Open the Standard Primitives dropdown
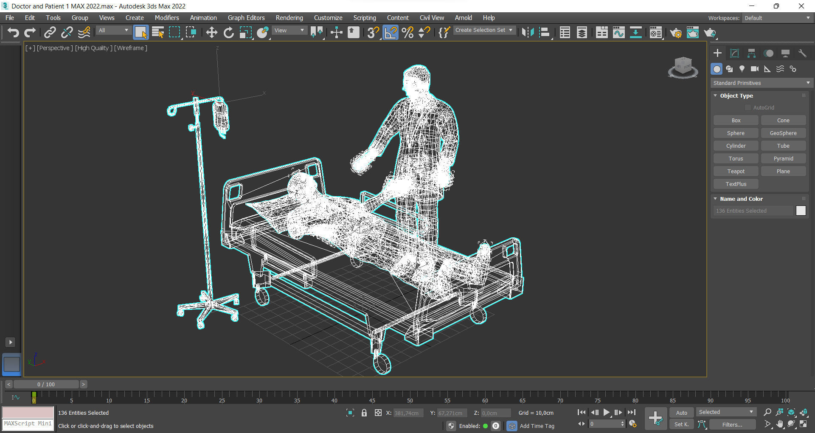The height and width of the screenshot is (433, 815). coord(762,83)
